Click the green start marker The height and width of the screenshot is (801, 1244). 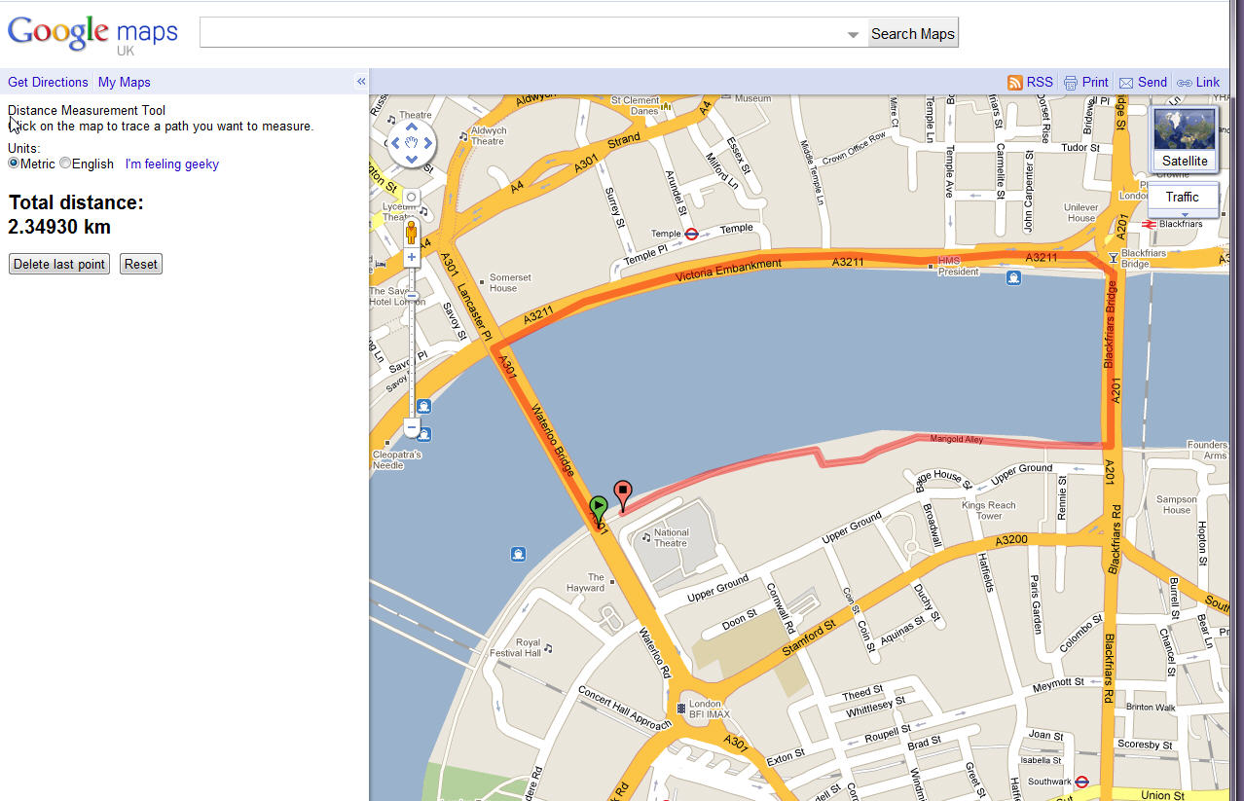[x=599, y=509]
